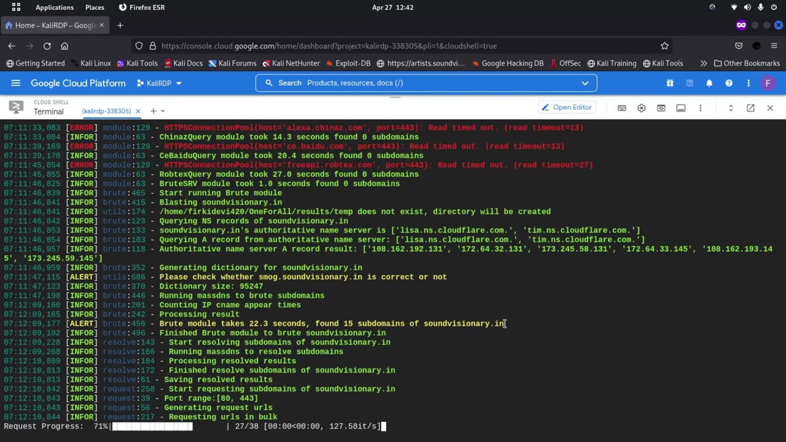Go back in Firefox history
The height and width of the screenshot is (442, 786).
tap(12, 46)
